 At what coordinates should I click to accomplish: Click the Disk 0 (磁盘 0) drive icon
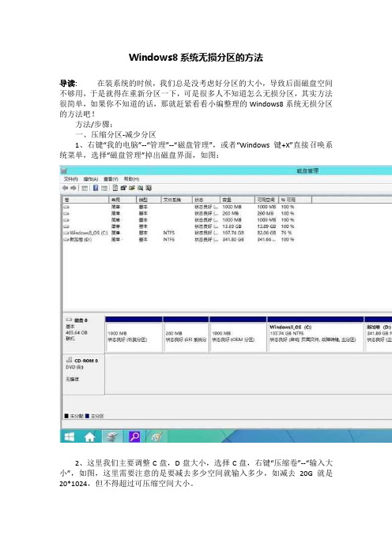[x=69, y=320]
